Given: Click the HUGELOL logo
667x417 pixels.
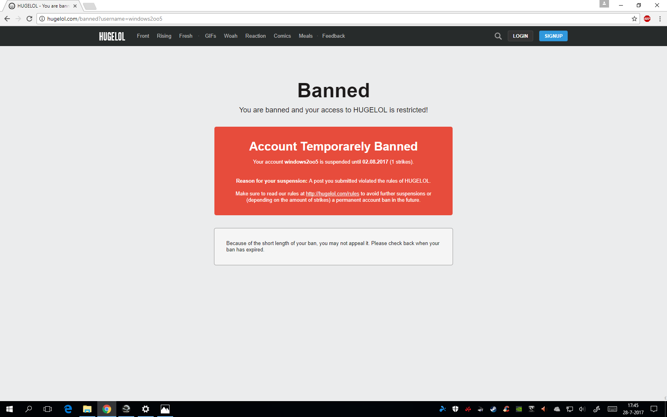Looking at the screenshot, I should (112, 36).
